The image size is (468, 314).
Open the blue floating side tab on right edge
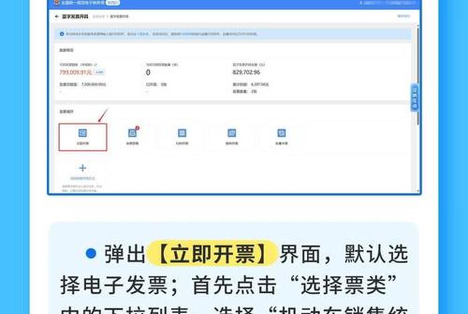tap(415, 98)
